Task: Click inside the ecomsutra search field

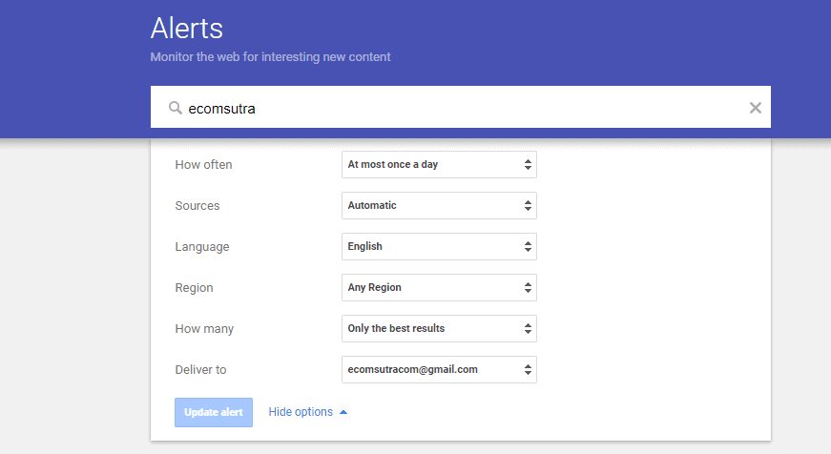Action: (x=461, y=107)
